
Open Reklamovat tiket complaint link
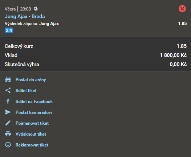(32, 145)
